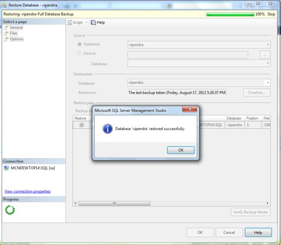Viewport: 281px width, 245px height.
Task: Click OK in the restore success dialog
Action: click(181, 150)
